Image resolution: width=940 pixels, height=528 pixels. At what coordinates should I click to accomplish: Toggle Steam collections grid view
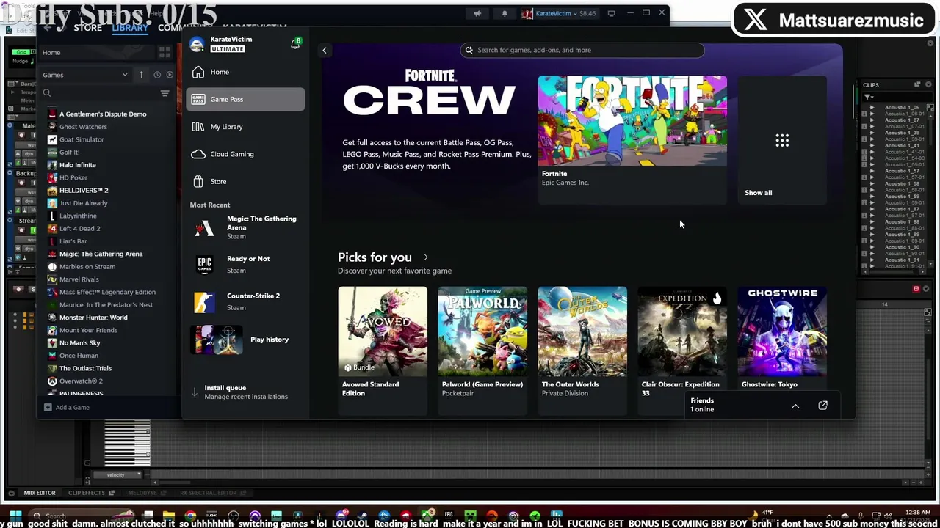164,53
